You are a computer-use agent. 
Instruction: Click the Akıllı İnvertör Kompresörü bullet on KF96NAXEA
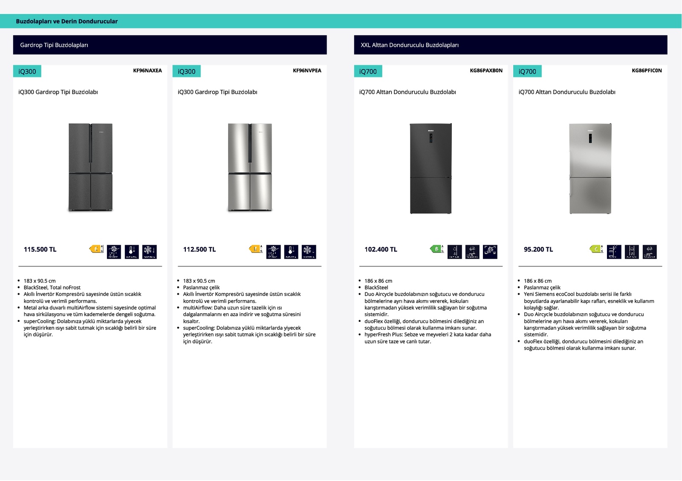(x=83, y=298)
